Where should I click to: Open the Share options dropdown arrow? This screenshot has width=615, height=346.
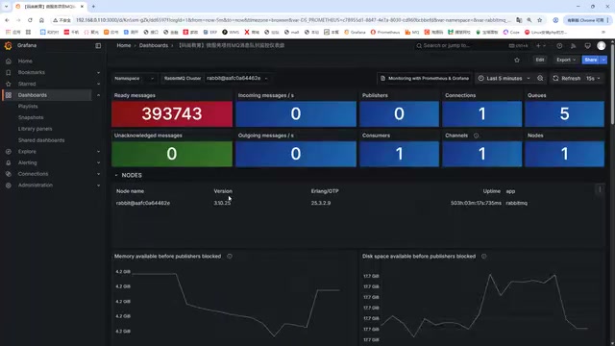pyautogui.click(x=603, y=60)
